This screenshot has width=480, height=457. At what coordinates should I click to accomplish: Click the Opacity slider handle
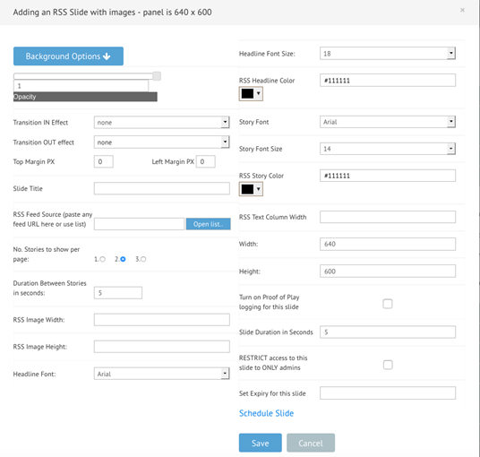(157, 76)
